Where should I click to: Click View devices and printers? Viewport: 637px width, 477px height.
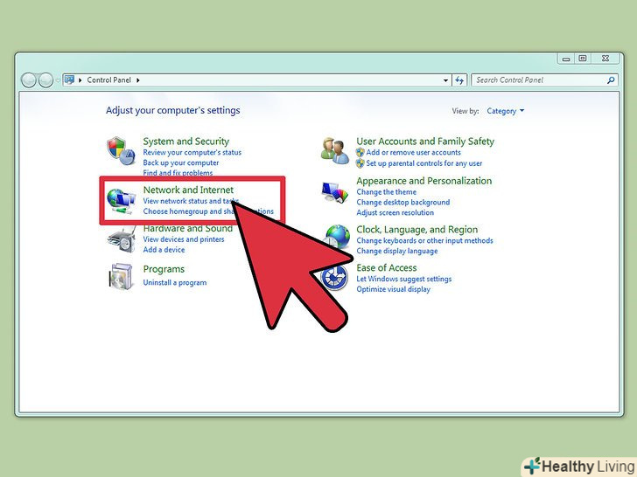click(184, 239)
